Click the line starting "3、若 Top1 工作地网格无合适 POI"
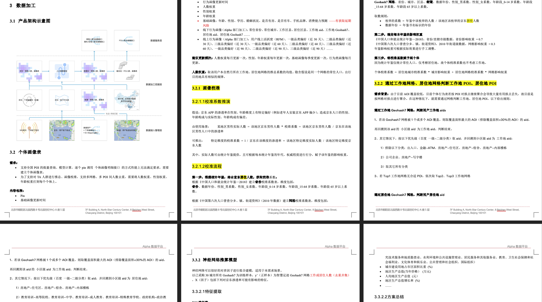Image resolution: width=542 pixels, height=302 pixels. (422, 176)
